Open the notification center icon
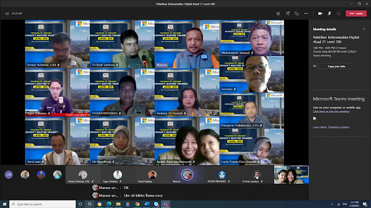 click(365, 204)
